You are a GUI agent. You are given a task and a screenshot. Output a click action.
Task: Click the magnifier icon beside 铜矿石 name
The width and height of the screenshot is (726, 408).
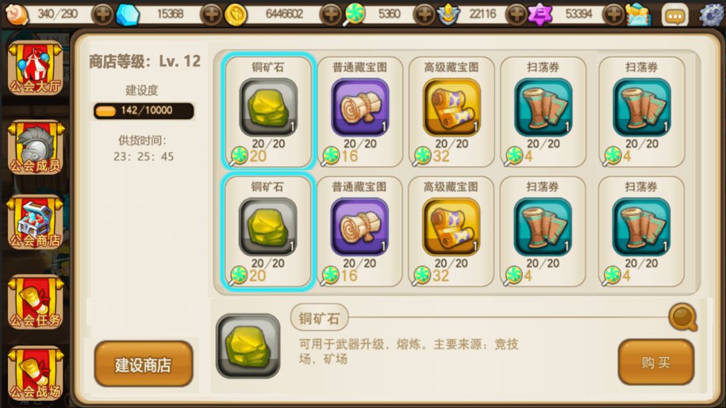coord(683,317)
